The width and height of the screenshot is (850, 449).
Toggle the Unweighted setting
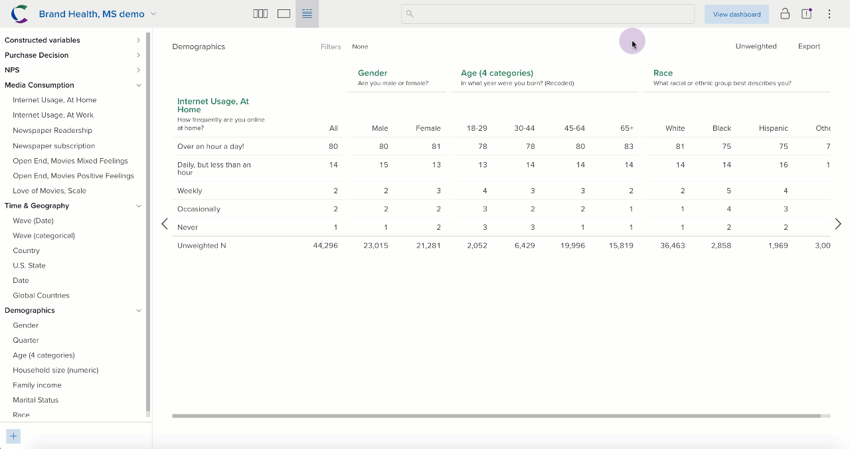click(756, 46)
